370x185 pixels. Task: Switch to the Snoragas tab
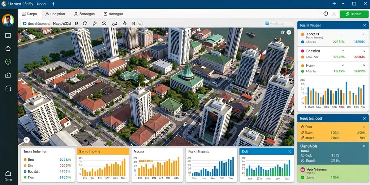tap(84, 14)
